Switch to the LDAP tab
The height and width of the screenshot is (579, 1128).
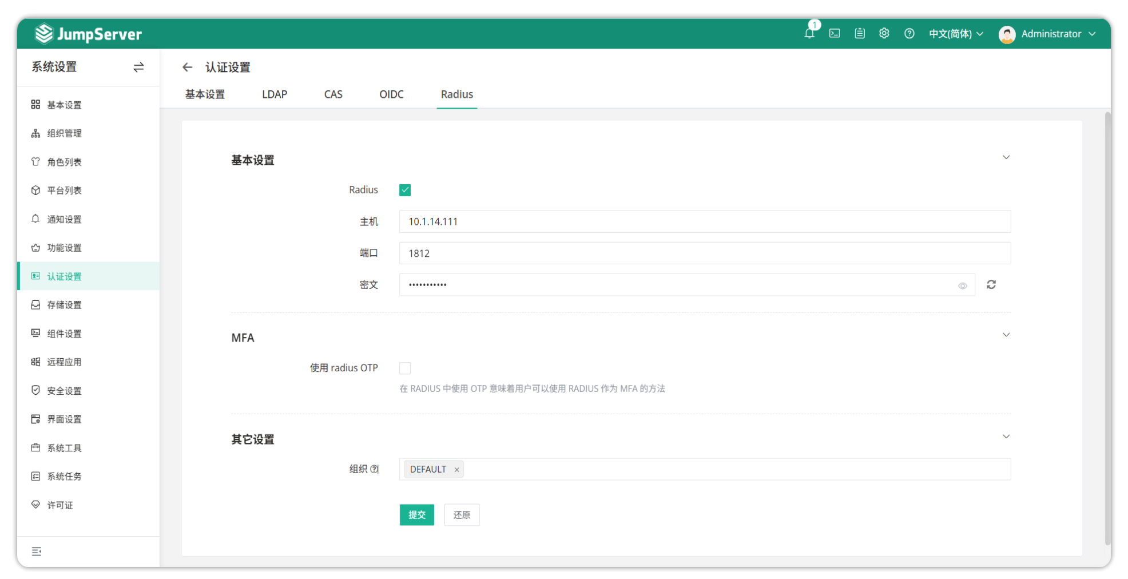click(275, 94)
